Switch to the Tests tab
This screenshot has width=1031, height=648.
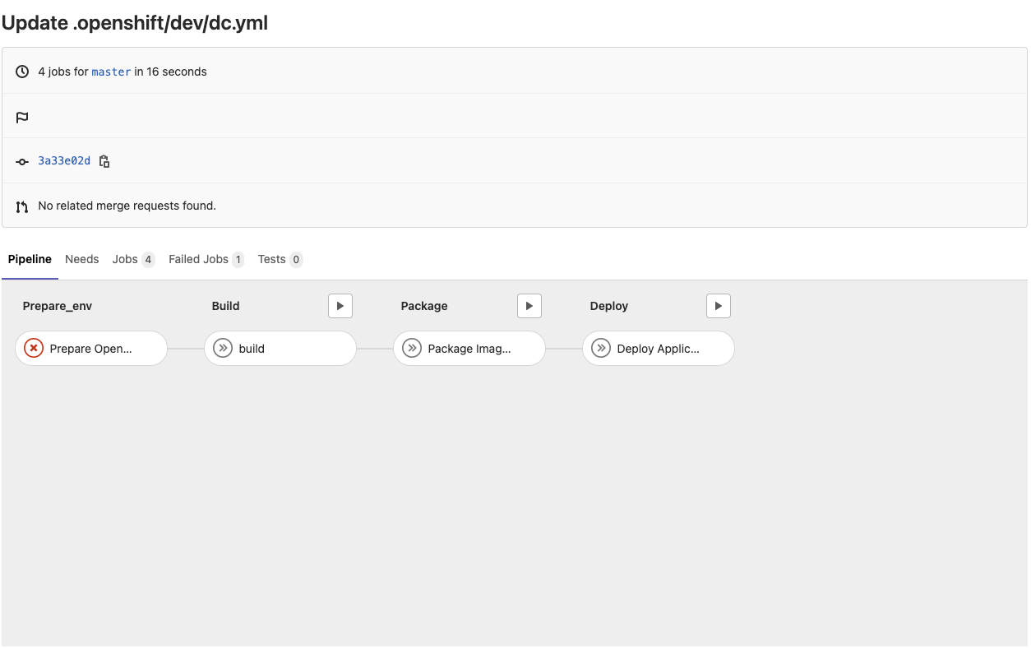coord(271,259)
